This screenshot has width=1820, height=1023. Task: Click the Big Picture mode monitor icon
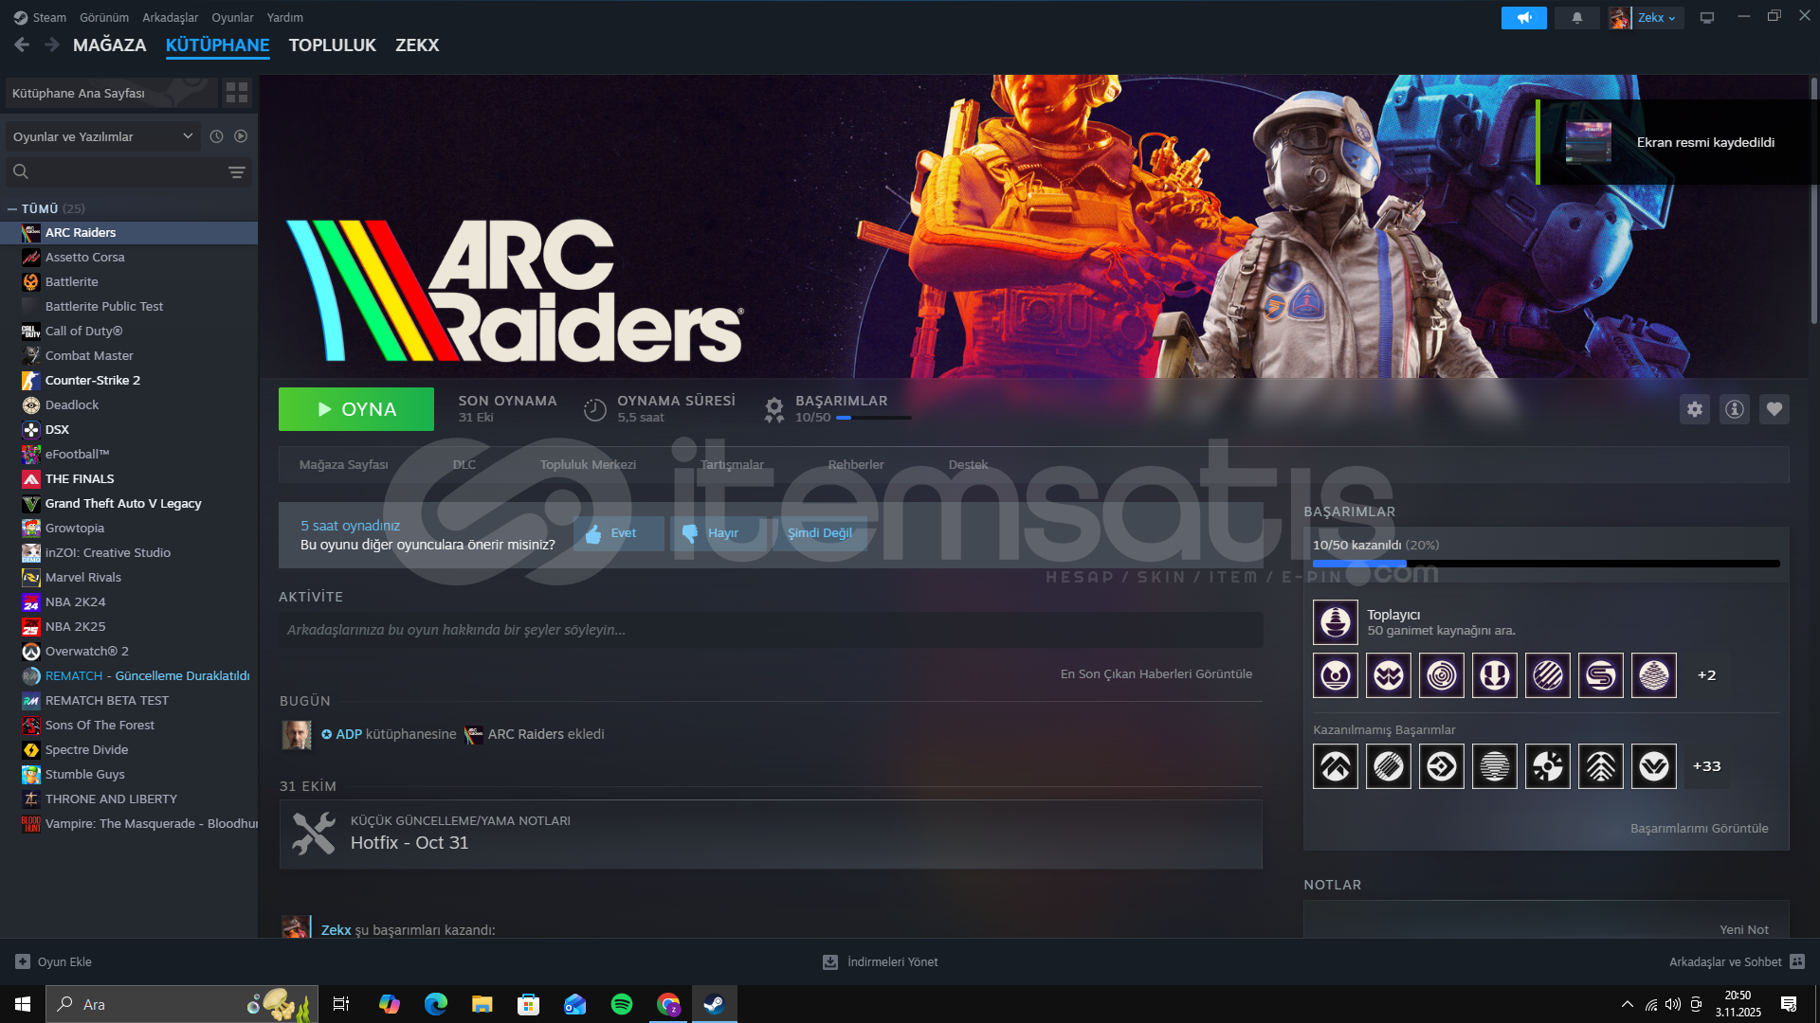coord(1707,18)
